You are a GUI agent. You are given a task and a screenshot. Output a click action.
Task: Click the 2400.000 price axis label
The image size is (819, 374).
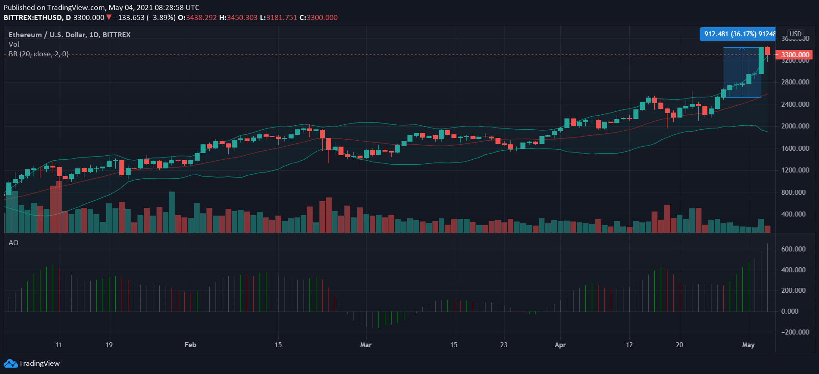[x=795, y=104]
